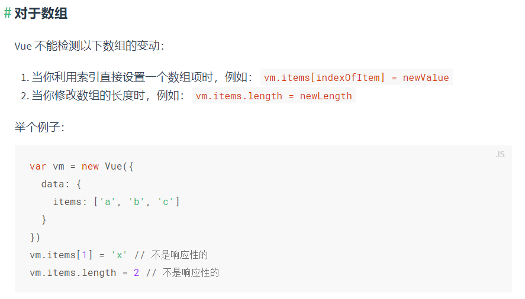The image size is (525, 299).
Task: Click list item two about 修改数组的长度
Action: point(188,96)
